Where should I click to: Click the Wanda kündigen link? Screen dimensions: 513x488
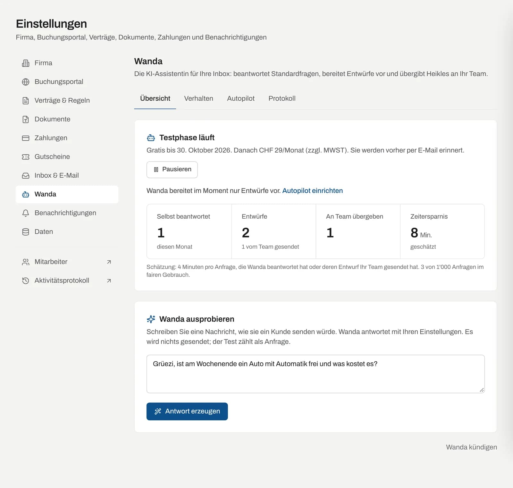point(471,447)
